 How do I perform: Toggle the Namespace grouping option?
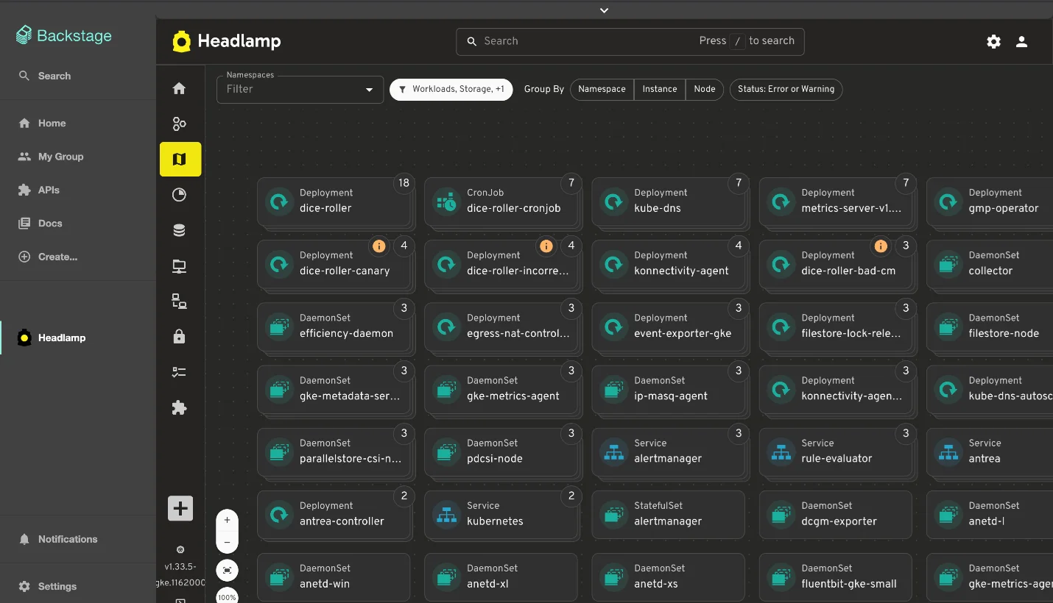(602, 89)
